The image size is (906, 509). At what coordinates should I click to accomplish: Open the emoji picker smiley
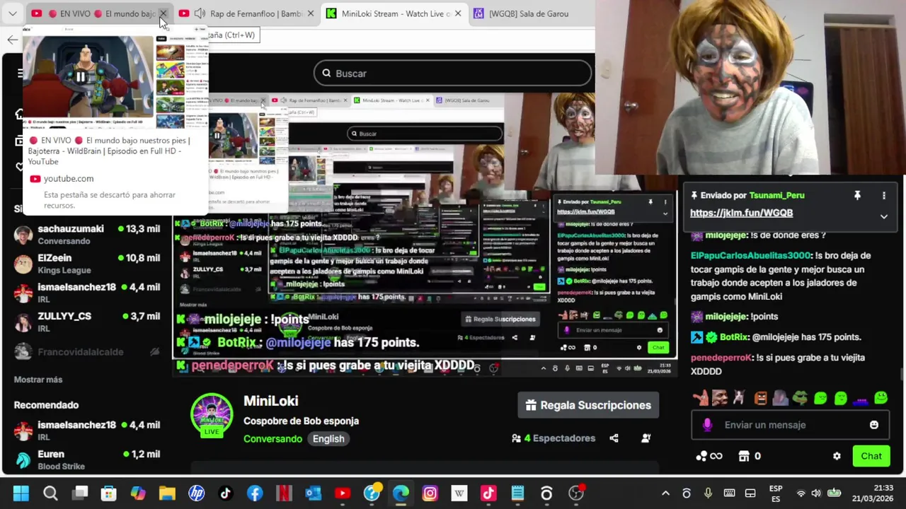[874, 425]
